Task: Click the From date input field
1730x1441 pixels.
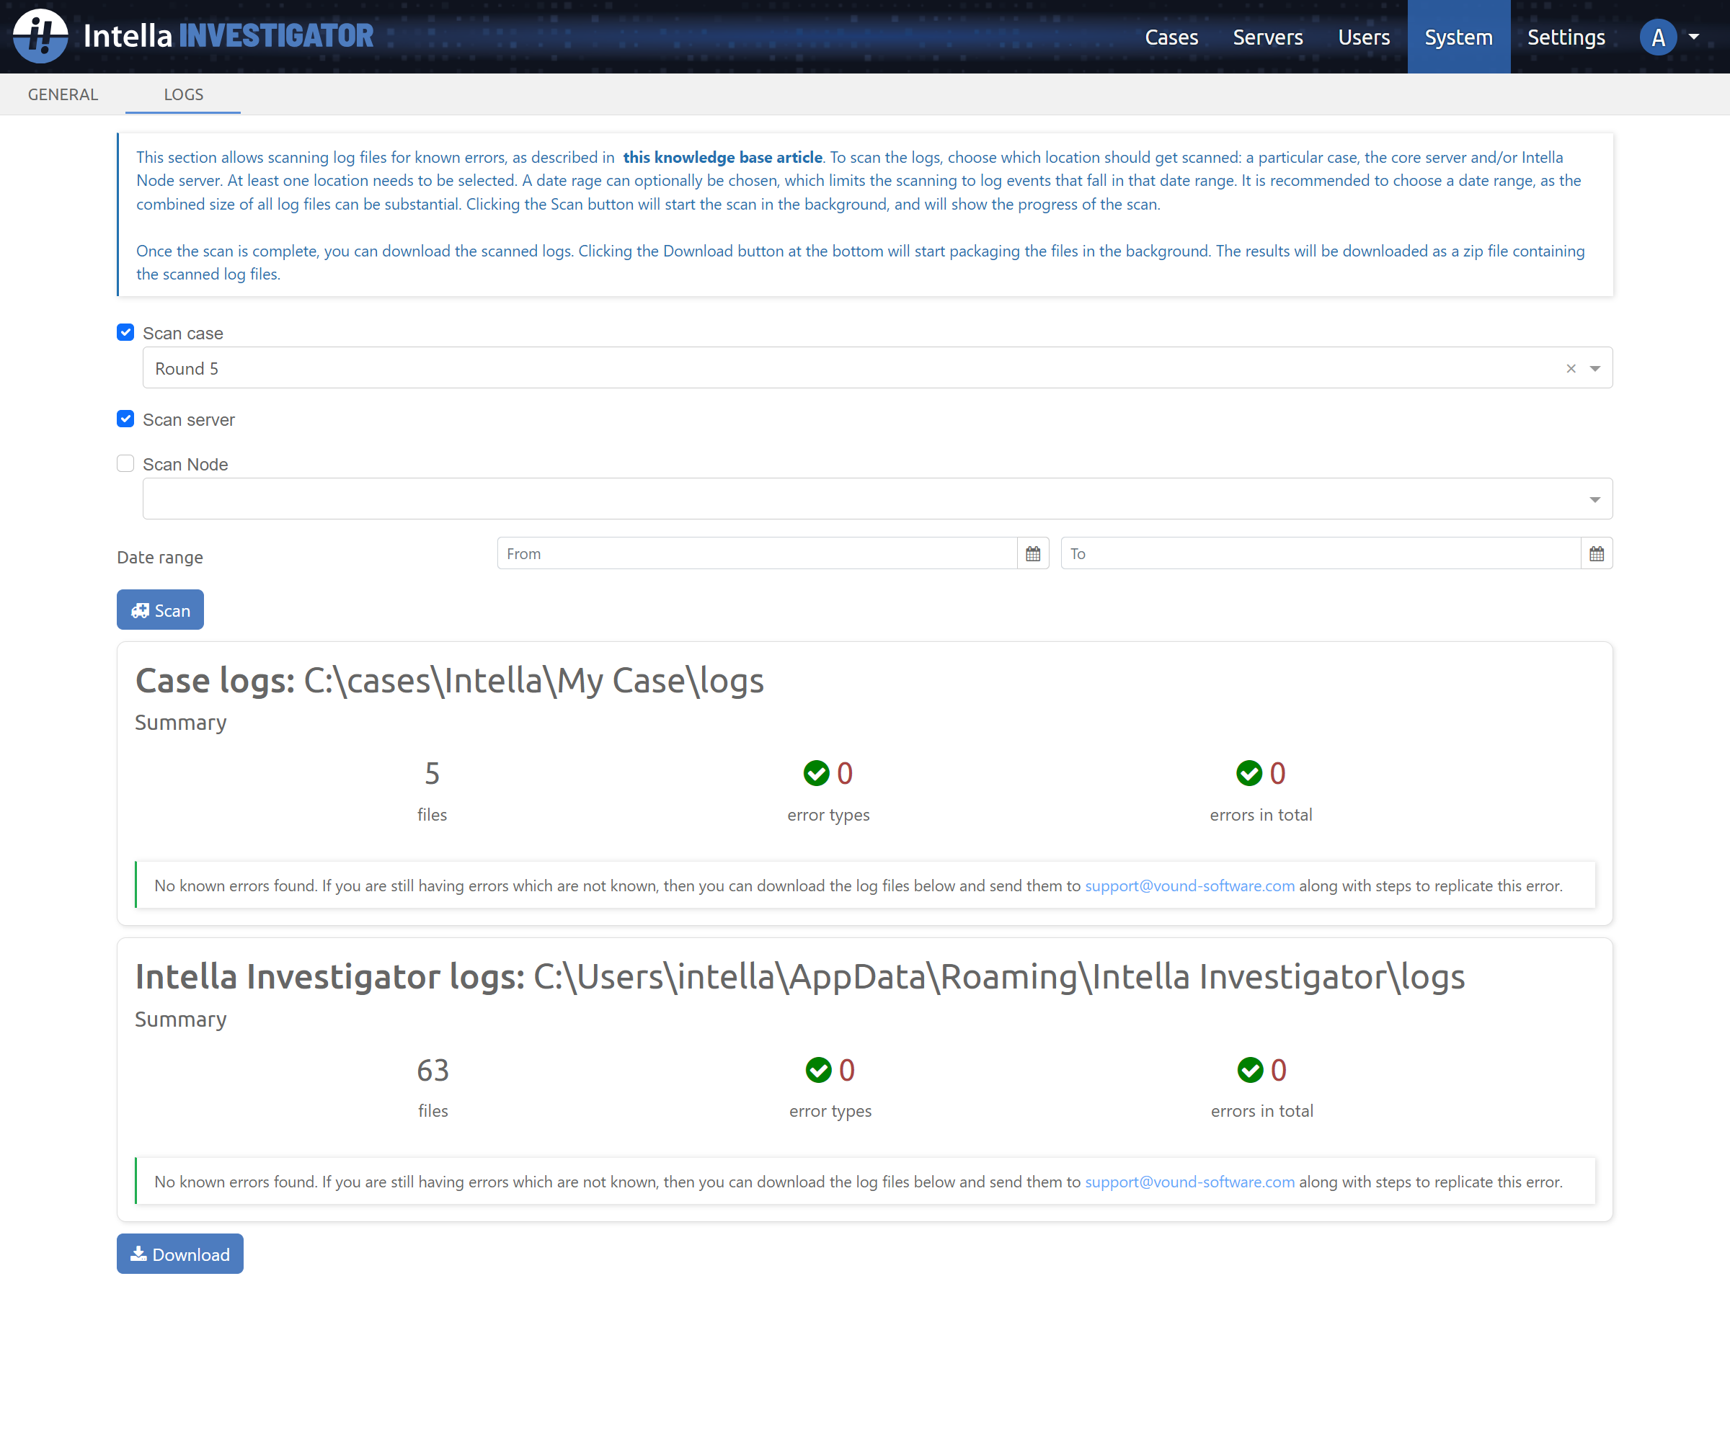Action: [757, 553]
